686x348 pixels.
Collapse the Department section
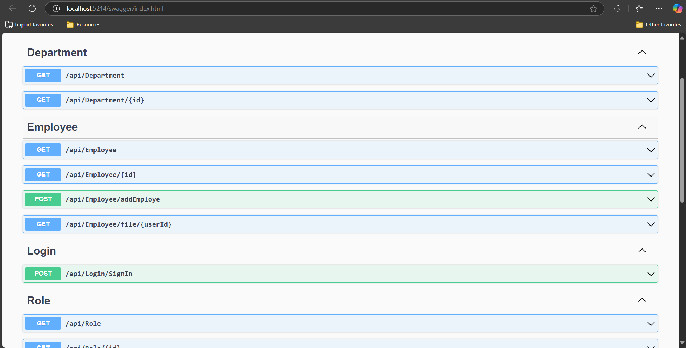coord(642,52)
